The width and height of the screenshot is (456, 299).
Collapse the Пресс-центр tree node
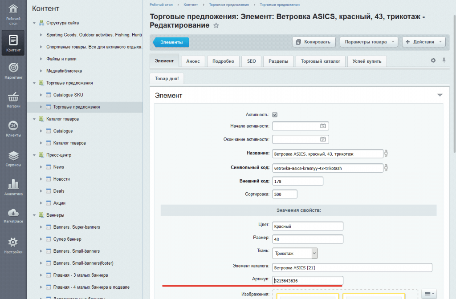point(34,155)
